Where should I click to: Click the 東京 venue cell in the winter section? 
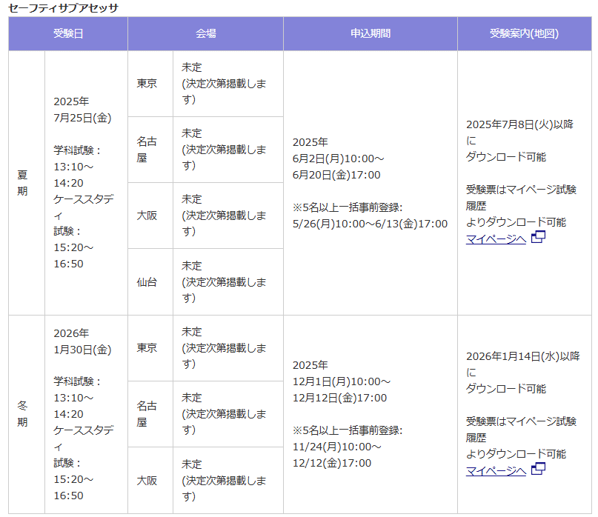148,348
